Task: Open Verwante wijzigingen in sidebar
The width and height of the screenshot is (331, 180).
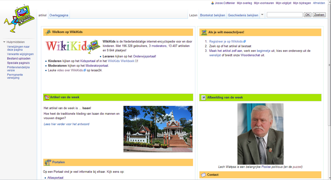Action: click(20, 54)
